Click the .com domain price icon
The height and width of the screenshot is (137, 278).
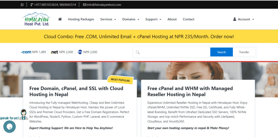26,52
